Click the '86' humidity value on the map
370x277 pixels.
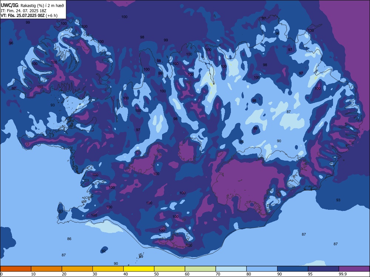pyautogui.click(x=69, y=239)
